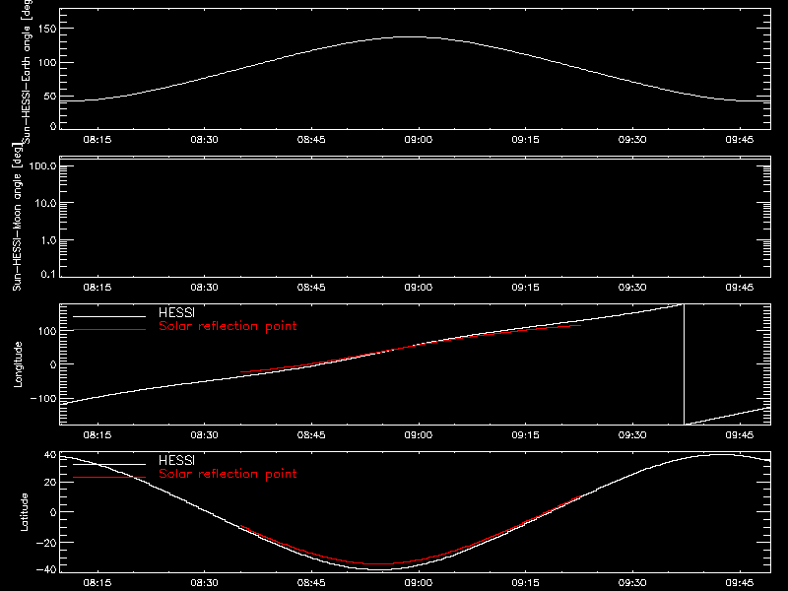Screen dimensions: 788x591
Task: Click the 10.0 tick on the Moon angle plot
Action: coord(45,204)
